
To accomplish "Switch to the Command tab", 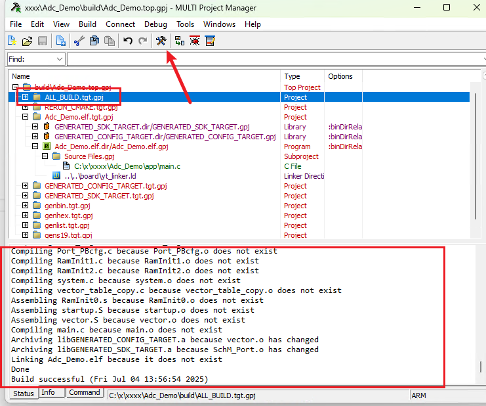I will click(x=85, y=392).
